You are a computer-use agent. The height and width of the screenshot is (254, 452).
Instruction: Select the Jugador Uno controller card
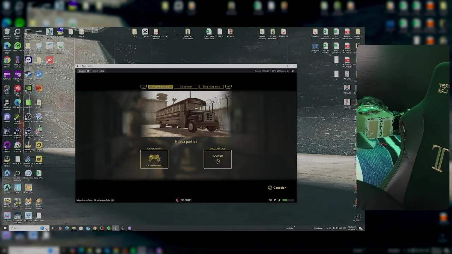pyautogui.click(x=154, y=159)
